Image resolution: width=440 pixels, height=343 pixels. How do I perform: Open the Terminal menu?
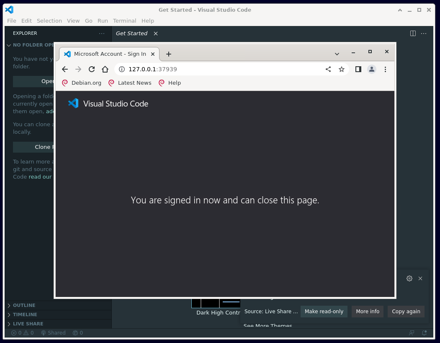[124, 21]
